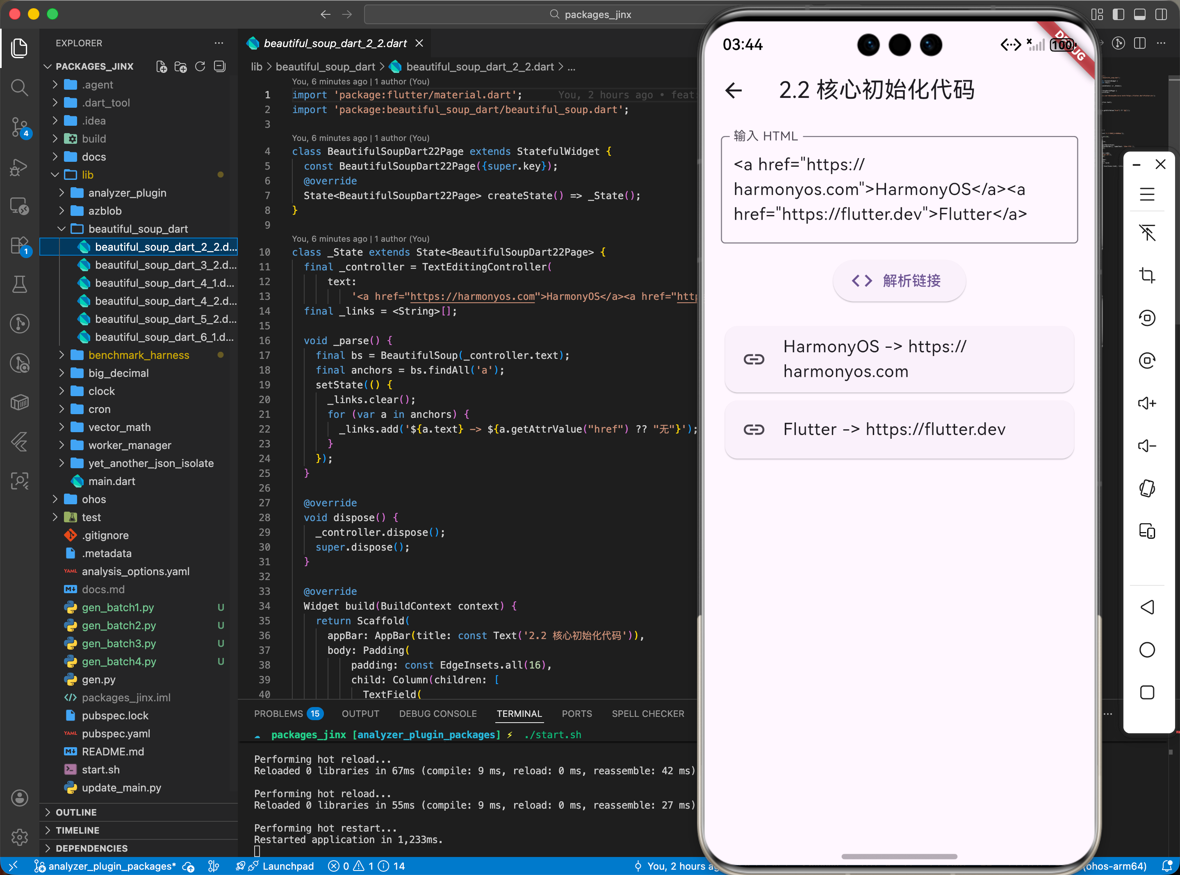
Task: Toggle the primary side bar layout button
Action: 1118,14
